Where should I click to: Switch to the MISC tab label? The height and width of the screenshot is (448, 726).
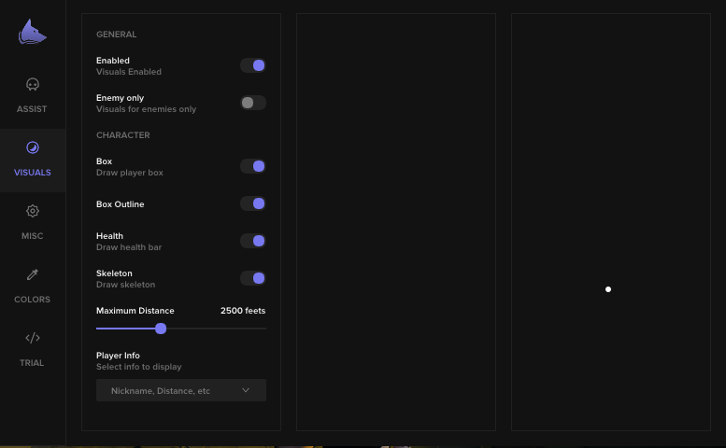point(33,236)
